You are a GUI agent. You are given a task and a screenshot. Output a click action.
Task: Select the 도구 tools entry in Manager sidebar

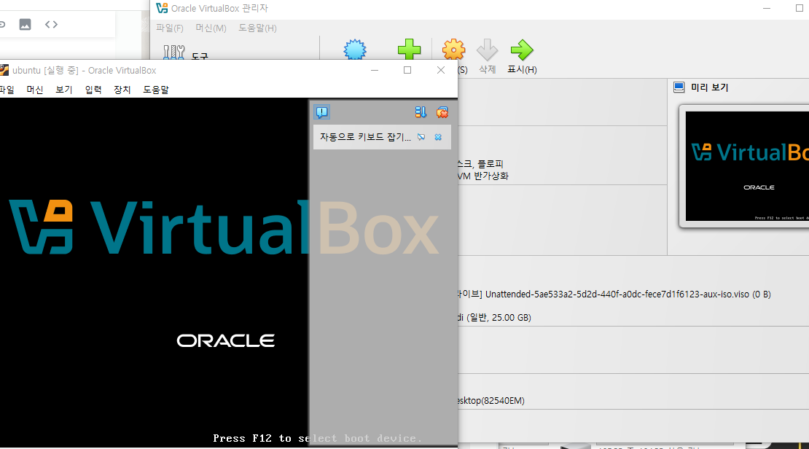186,54
